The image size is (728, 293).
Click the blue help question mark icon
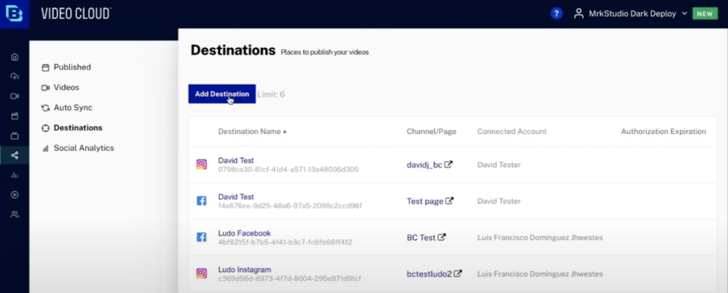point(557,14)
